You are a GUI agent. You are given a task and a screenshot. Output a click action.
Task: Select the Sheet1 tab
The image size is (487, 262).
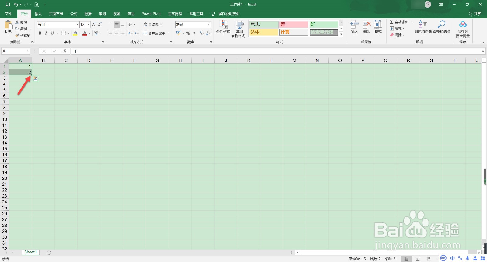(x=30, y=252)
